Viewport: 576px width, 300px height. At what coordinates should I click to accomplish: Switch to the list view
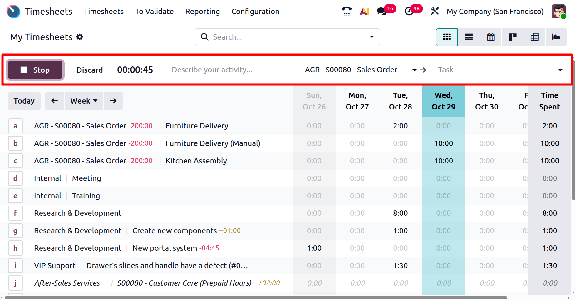(469, 37)
